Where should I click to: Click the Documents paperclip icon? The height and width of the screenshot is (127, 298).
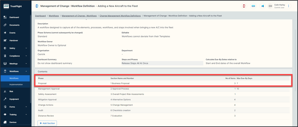pos(5,25)
